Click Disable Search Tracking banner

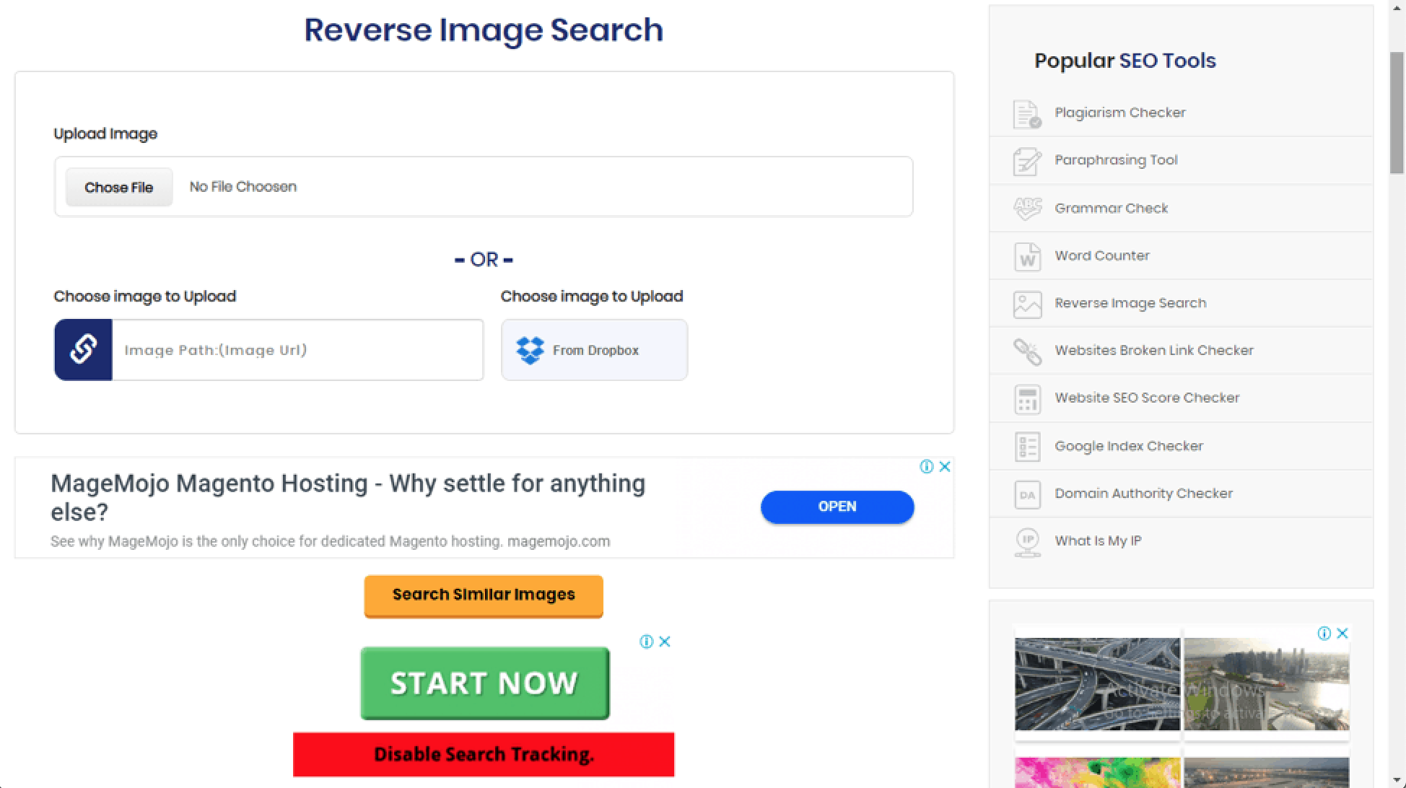tap(483, 753)
